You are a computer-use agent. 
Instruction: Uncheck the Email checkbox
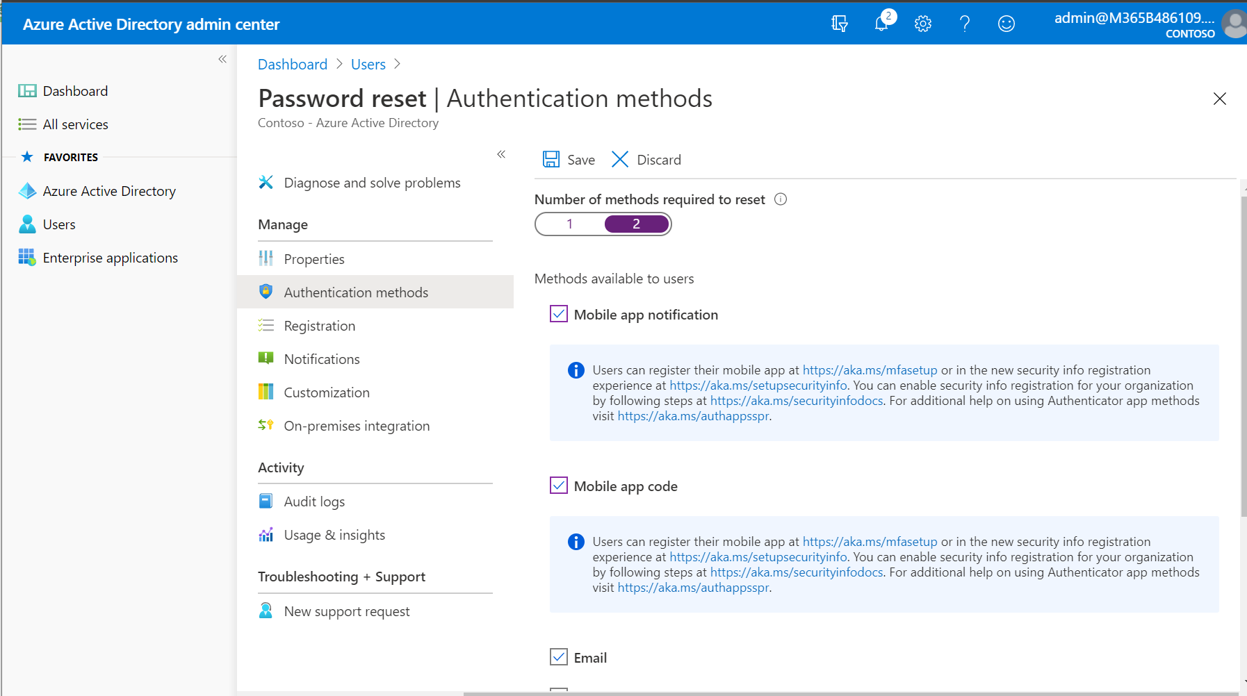coord(559,656)
